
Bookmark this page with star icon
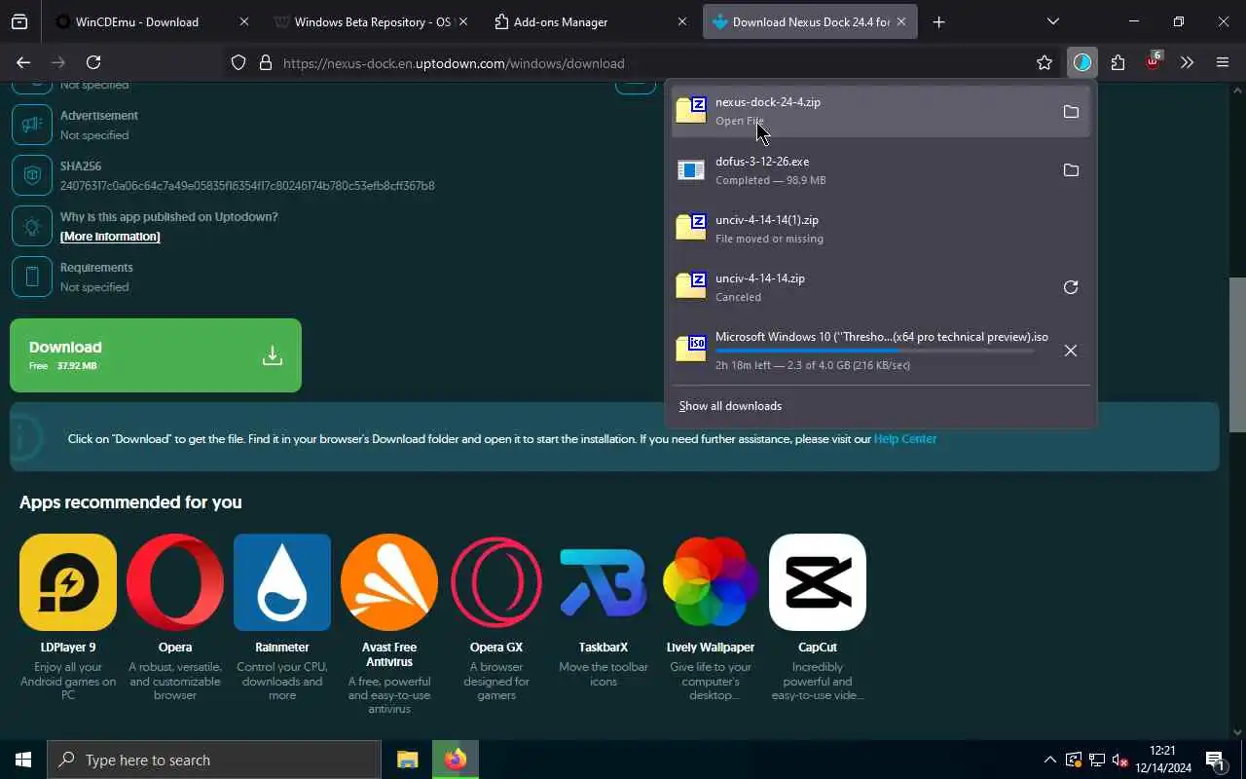(1044, 62)
